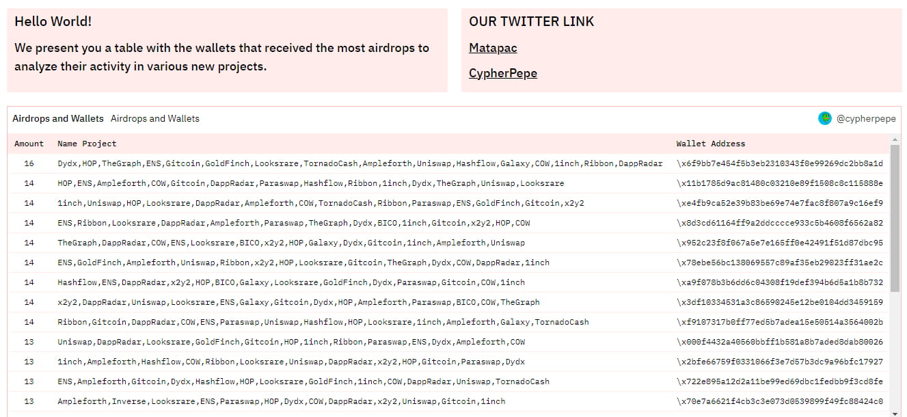Select the wallet address starting with \x000f4432
The width and height of the screenshot is (907, 417).
(780, 342)
